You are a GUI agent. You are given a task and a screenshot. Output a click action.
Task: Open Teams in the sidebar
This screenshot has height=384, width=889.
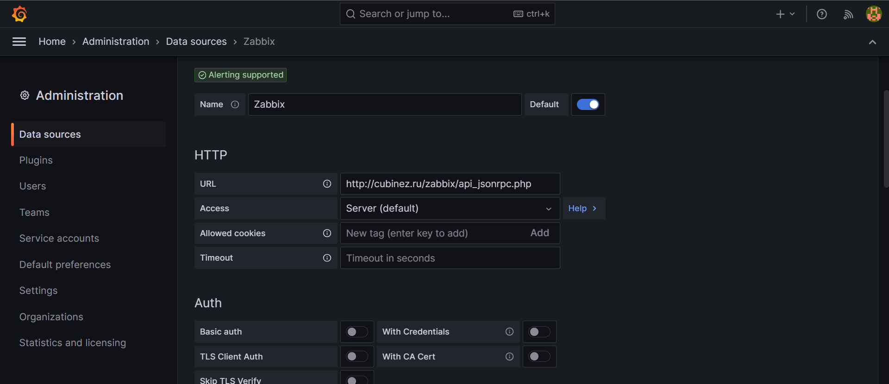pos(34,213)
